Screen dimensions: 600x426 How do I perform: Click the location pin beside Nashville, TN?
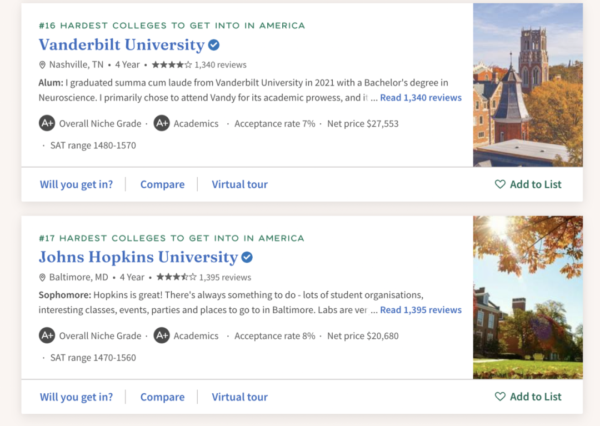point(42,65)
